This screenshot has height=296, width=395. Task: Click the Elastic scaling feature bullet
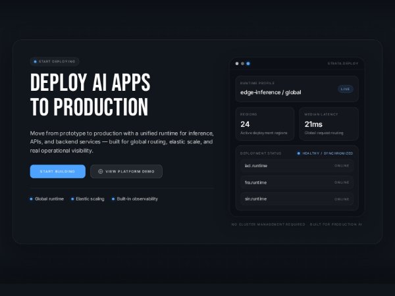(88, 199)
